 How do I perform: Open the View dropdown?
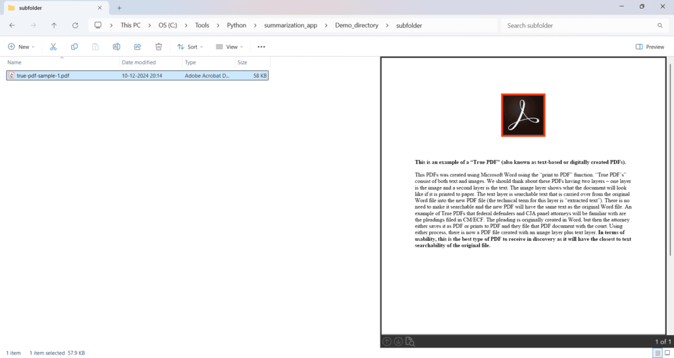coord(230,47)
